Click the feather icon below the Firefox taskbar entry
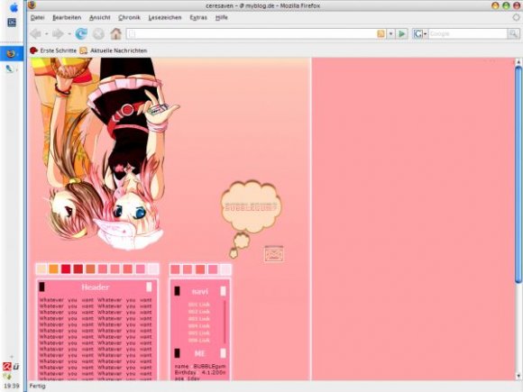This screenshot has height=392, width=523. [x=9, y=69]
